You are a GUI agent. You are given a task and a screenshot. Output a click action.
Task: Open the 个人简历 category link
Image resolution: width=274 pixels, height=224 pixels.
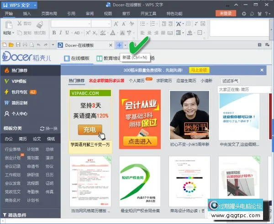137,81
